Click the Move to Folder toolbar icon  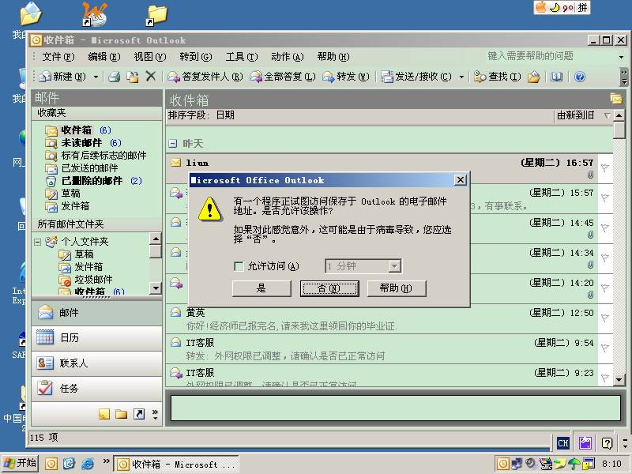point(133,77)
